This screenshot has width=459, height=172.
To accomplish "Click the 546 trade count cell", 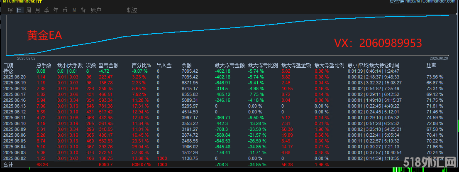I will (x=90, y=106).
